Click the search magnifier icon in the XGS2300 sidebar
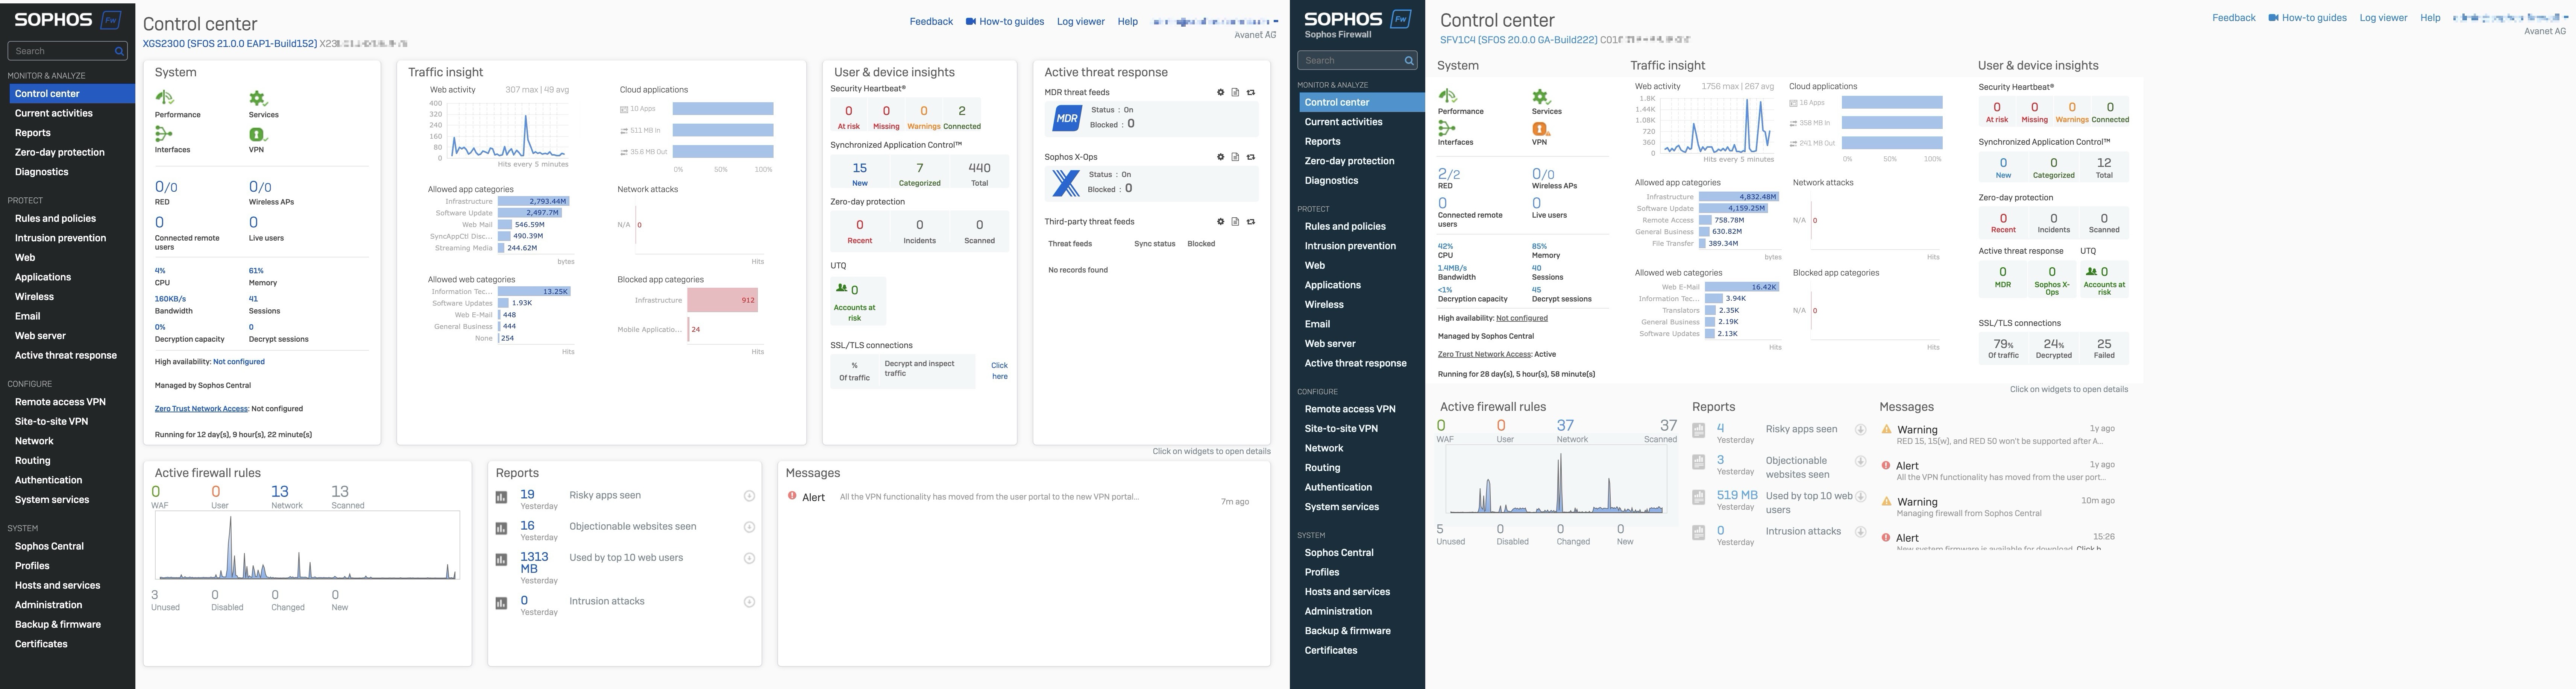The height and width of the screenshot is (689, 2576). (x=119, y=51)
